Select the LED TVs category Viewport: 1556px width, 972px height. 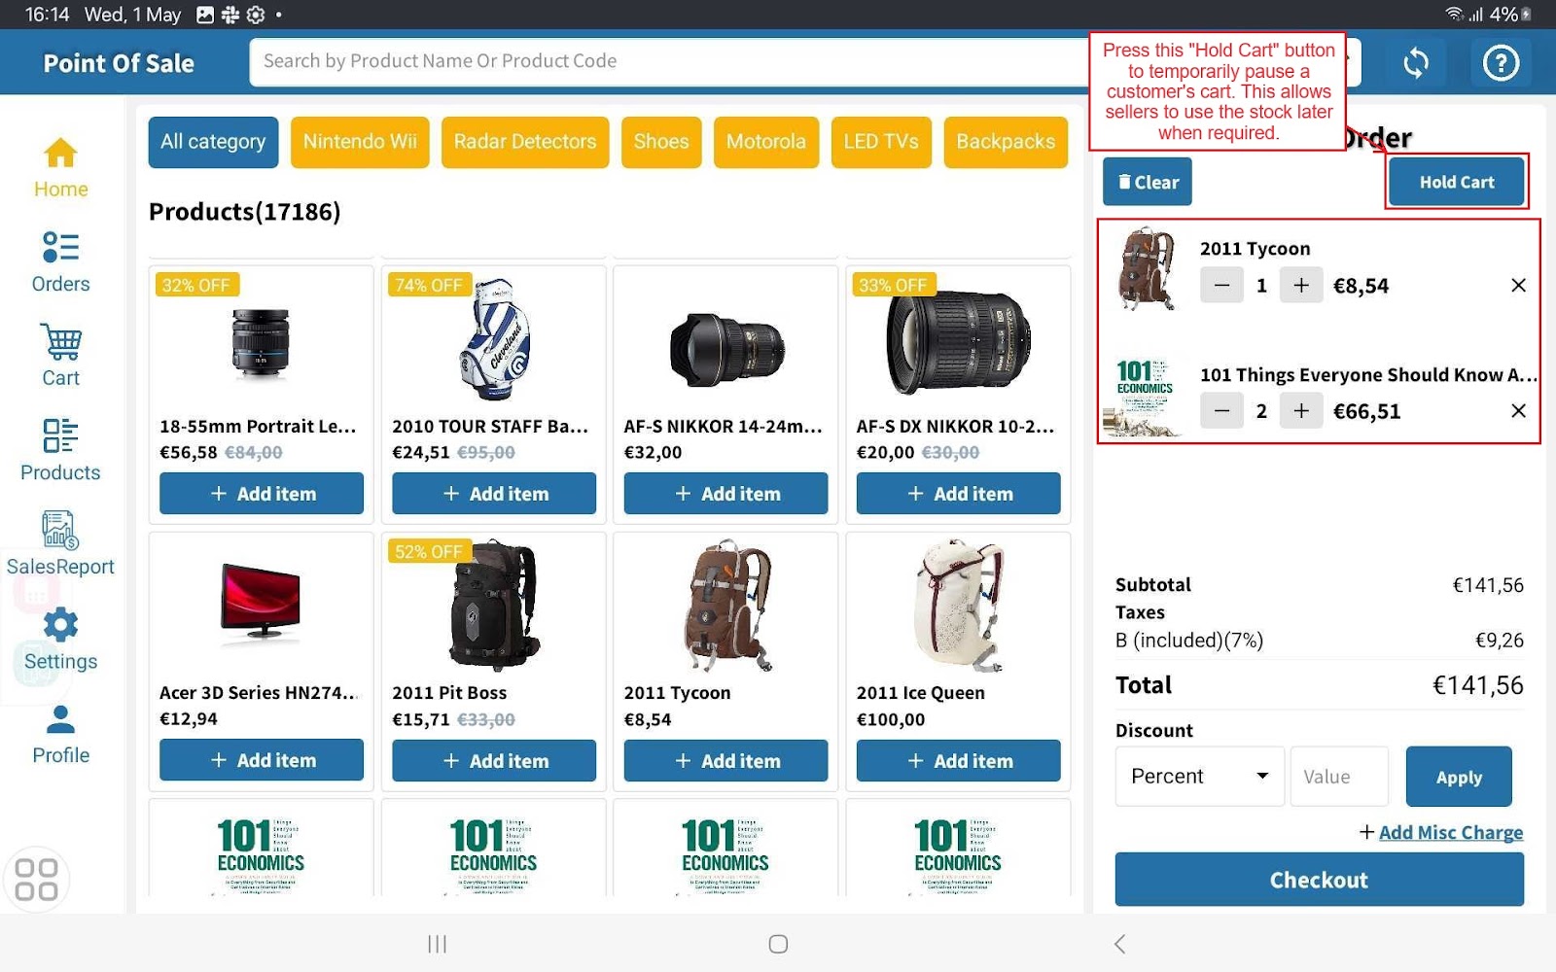tap(880, 142)
